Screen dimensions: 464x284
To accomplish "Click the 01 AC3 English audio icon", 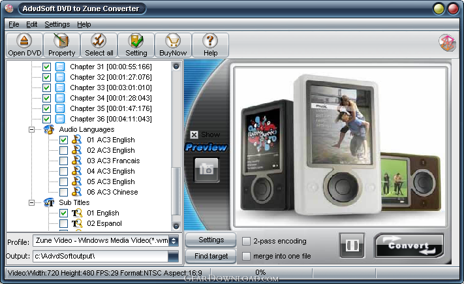I will point(76,140).
